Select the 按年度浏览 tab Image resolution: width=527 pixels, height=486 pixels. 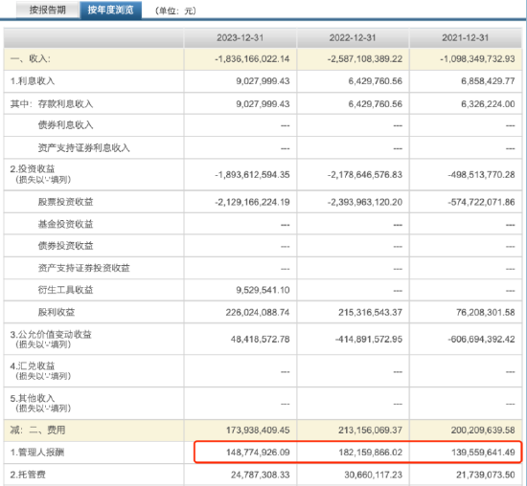[x=110, y=10]
